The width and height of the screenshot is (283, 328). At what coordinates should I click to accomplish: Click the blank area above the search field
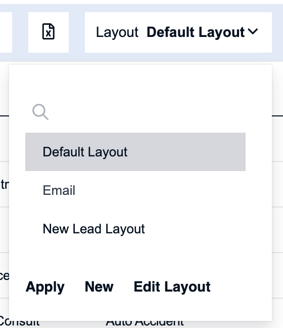(140, 84)
